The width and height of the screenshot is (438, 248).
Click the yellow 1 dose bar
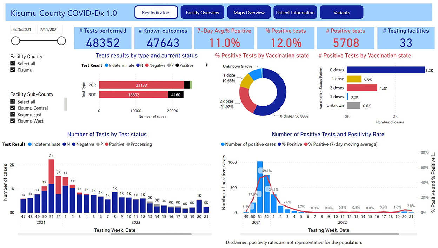coord(354,79)
